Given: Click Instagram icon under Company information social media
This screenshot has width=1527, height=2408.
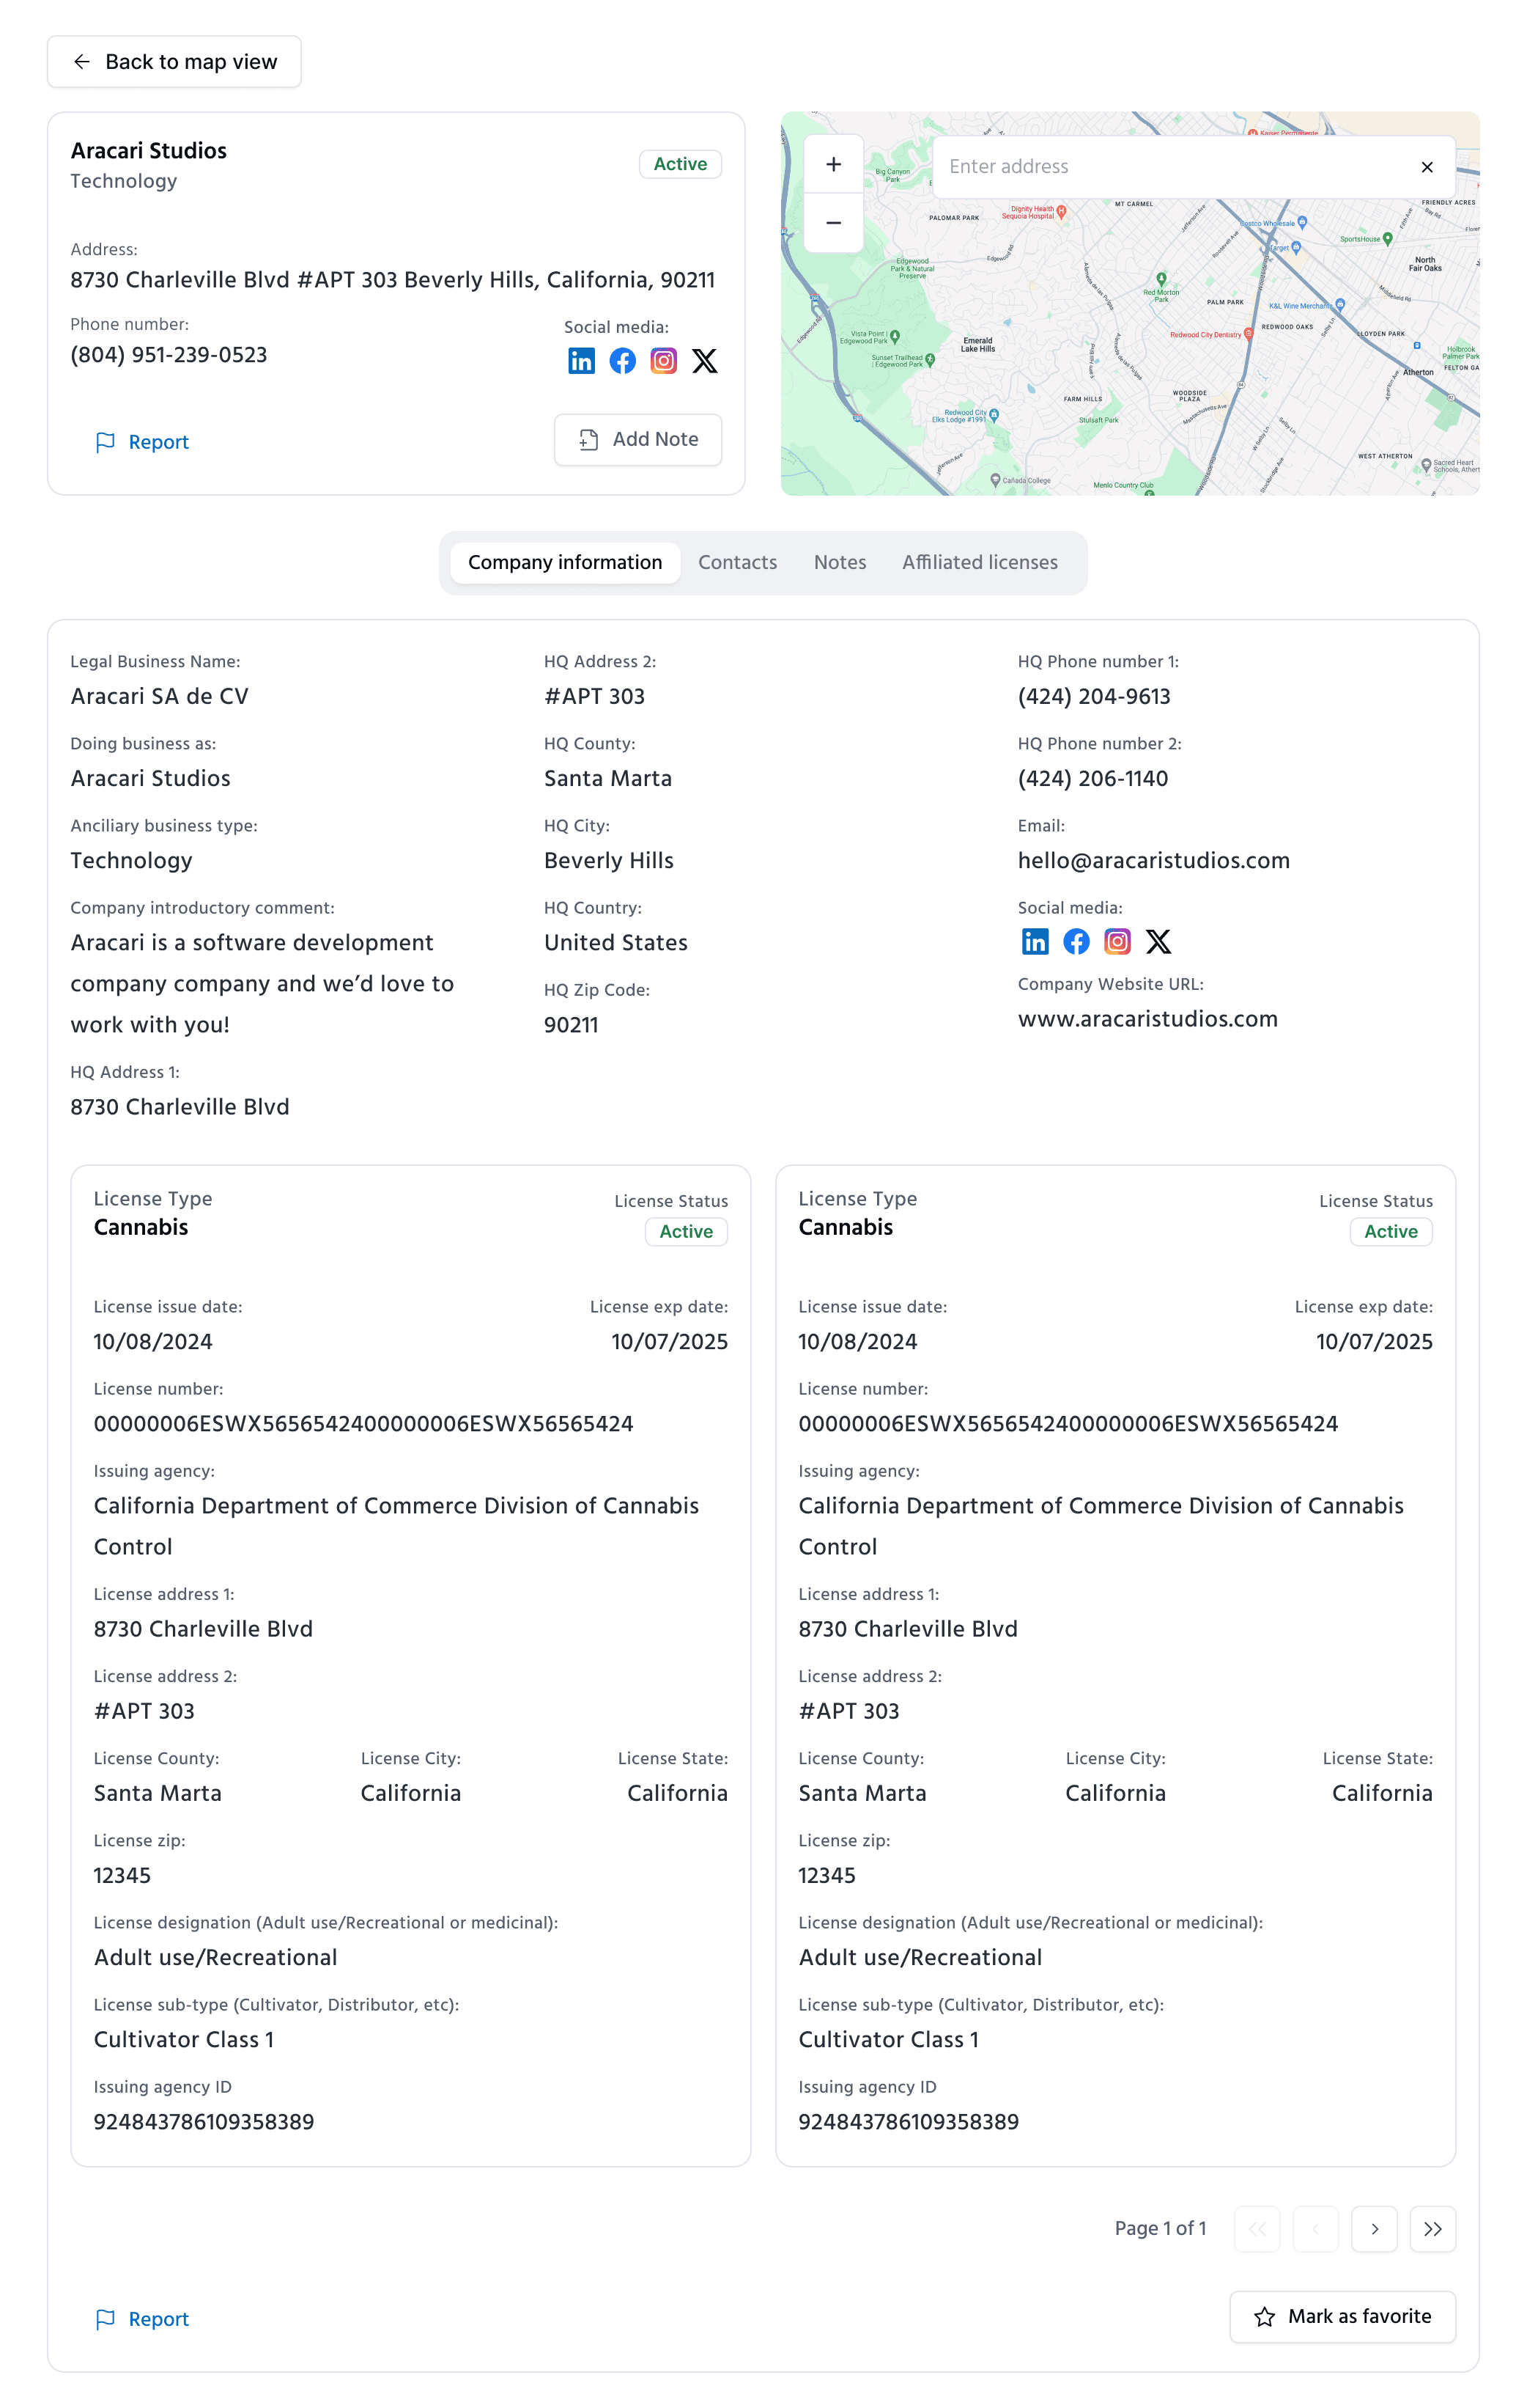Looking at the screenshot, I should (1117, 941).
